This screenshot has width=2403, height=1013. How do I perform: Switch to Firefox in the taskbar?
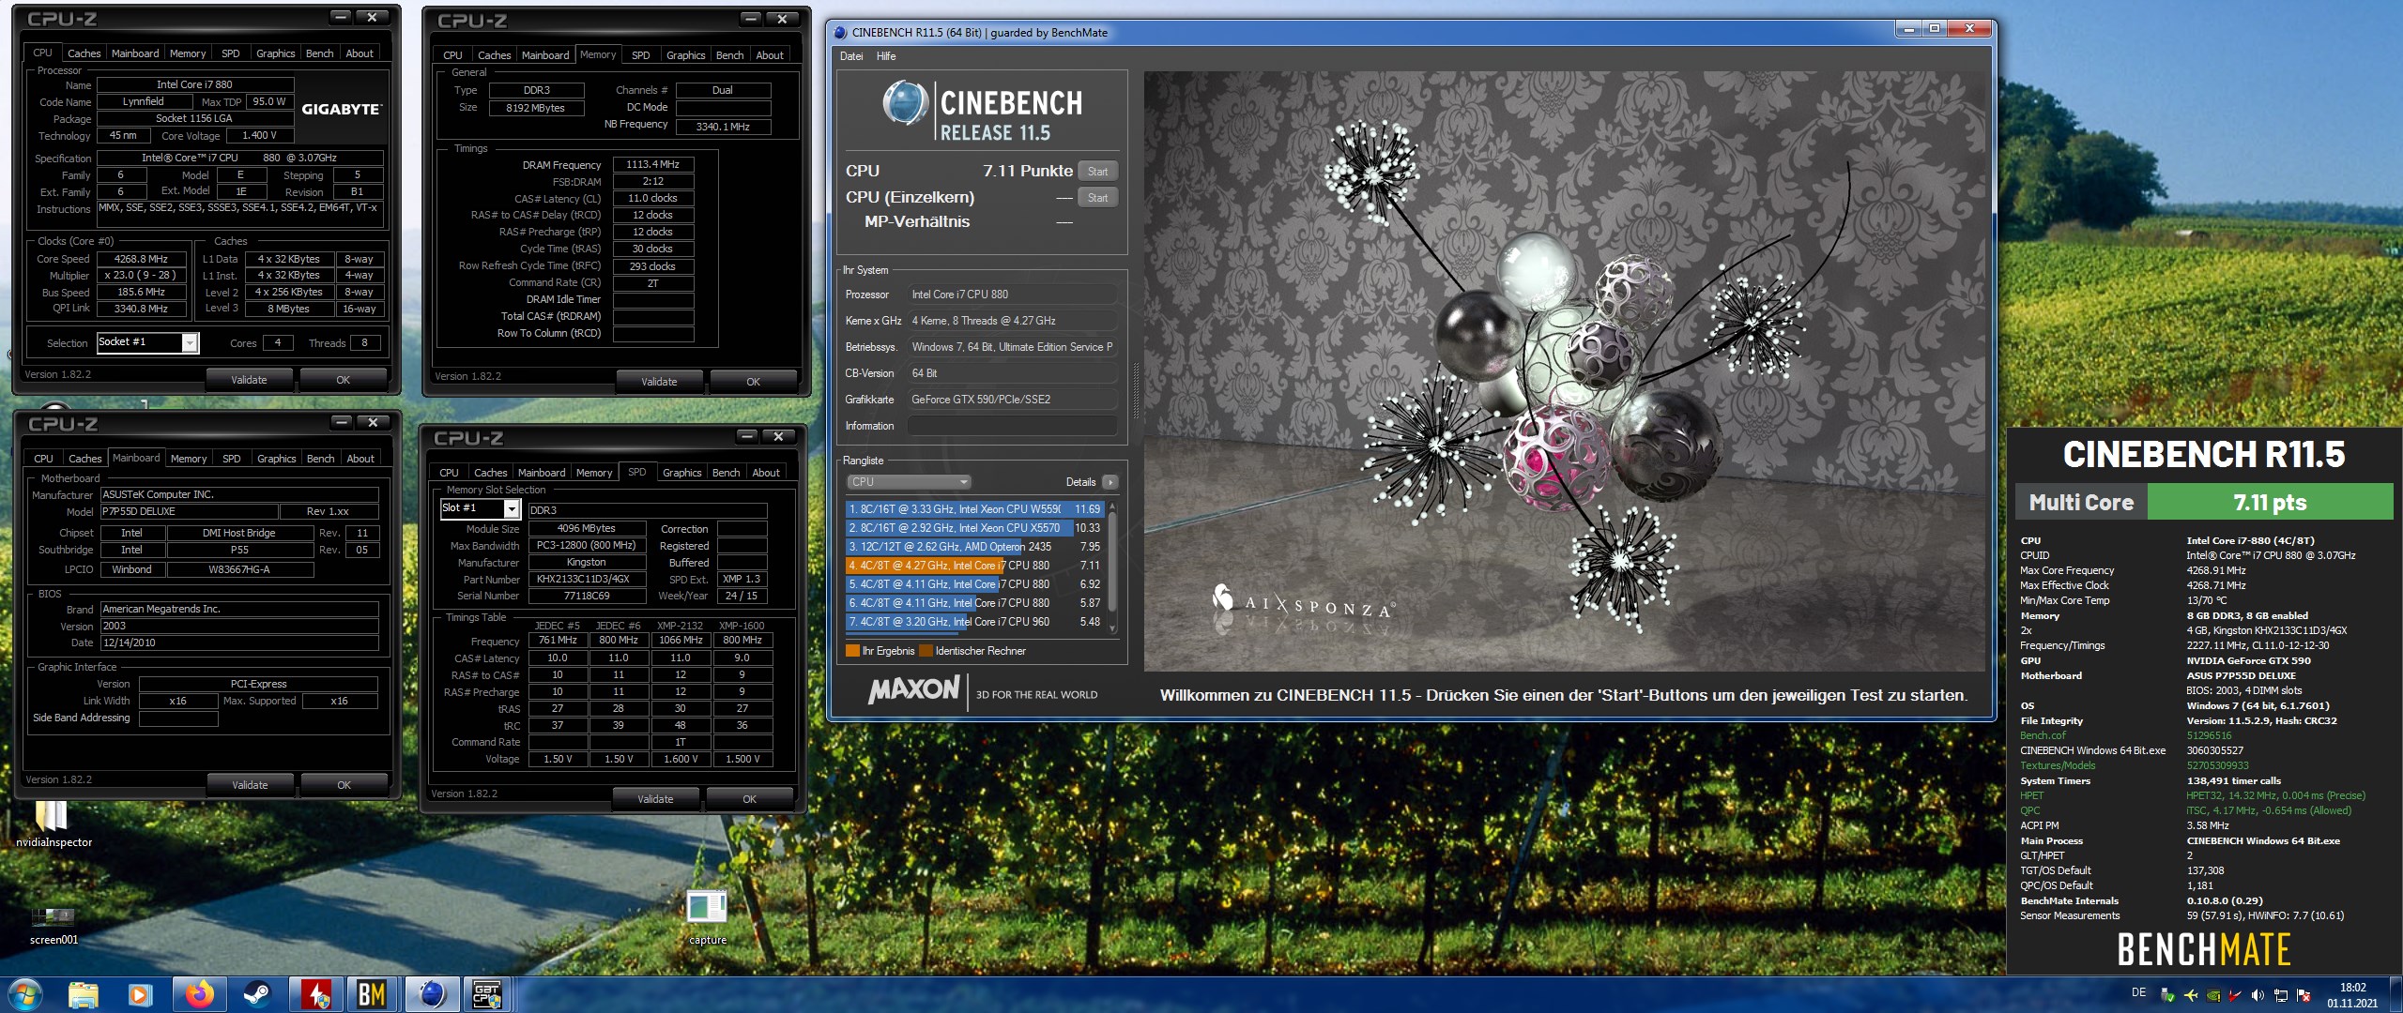pos(199,994)
